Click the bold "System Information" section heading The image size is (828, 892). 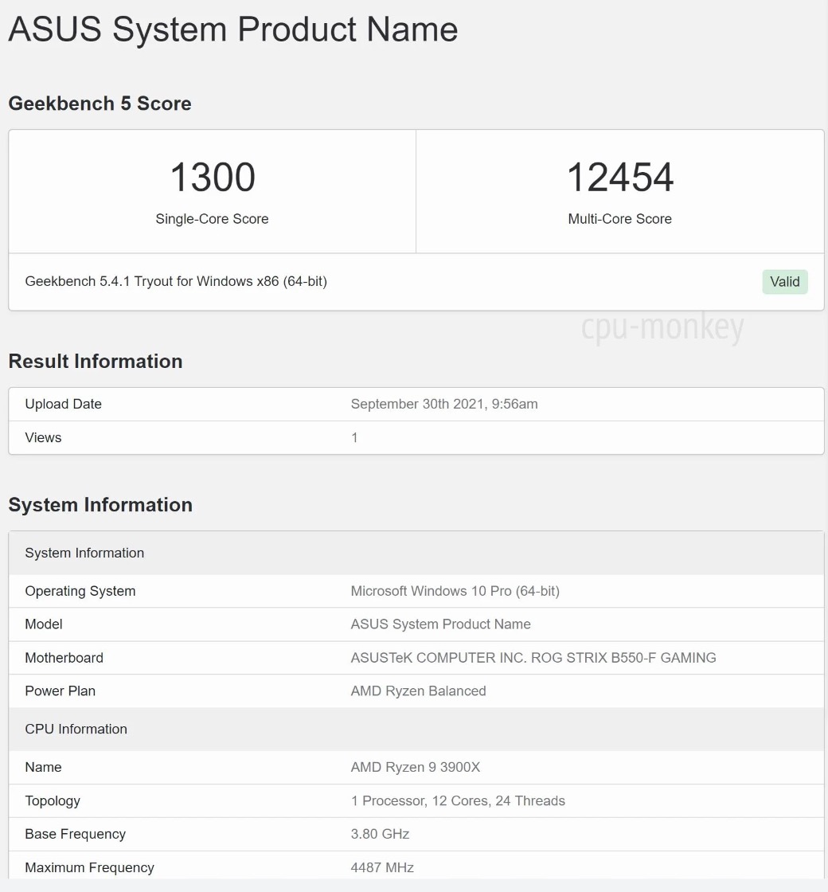click(x=100, y=505)
